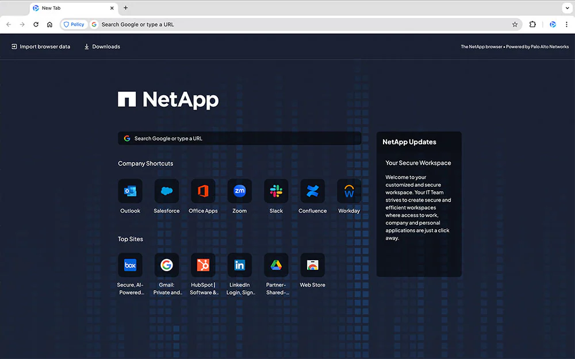The width and height of the screenshot is (575, 359).
Task: Open a new tab with plus button
Action: [x=126, y=8]
